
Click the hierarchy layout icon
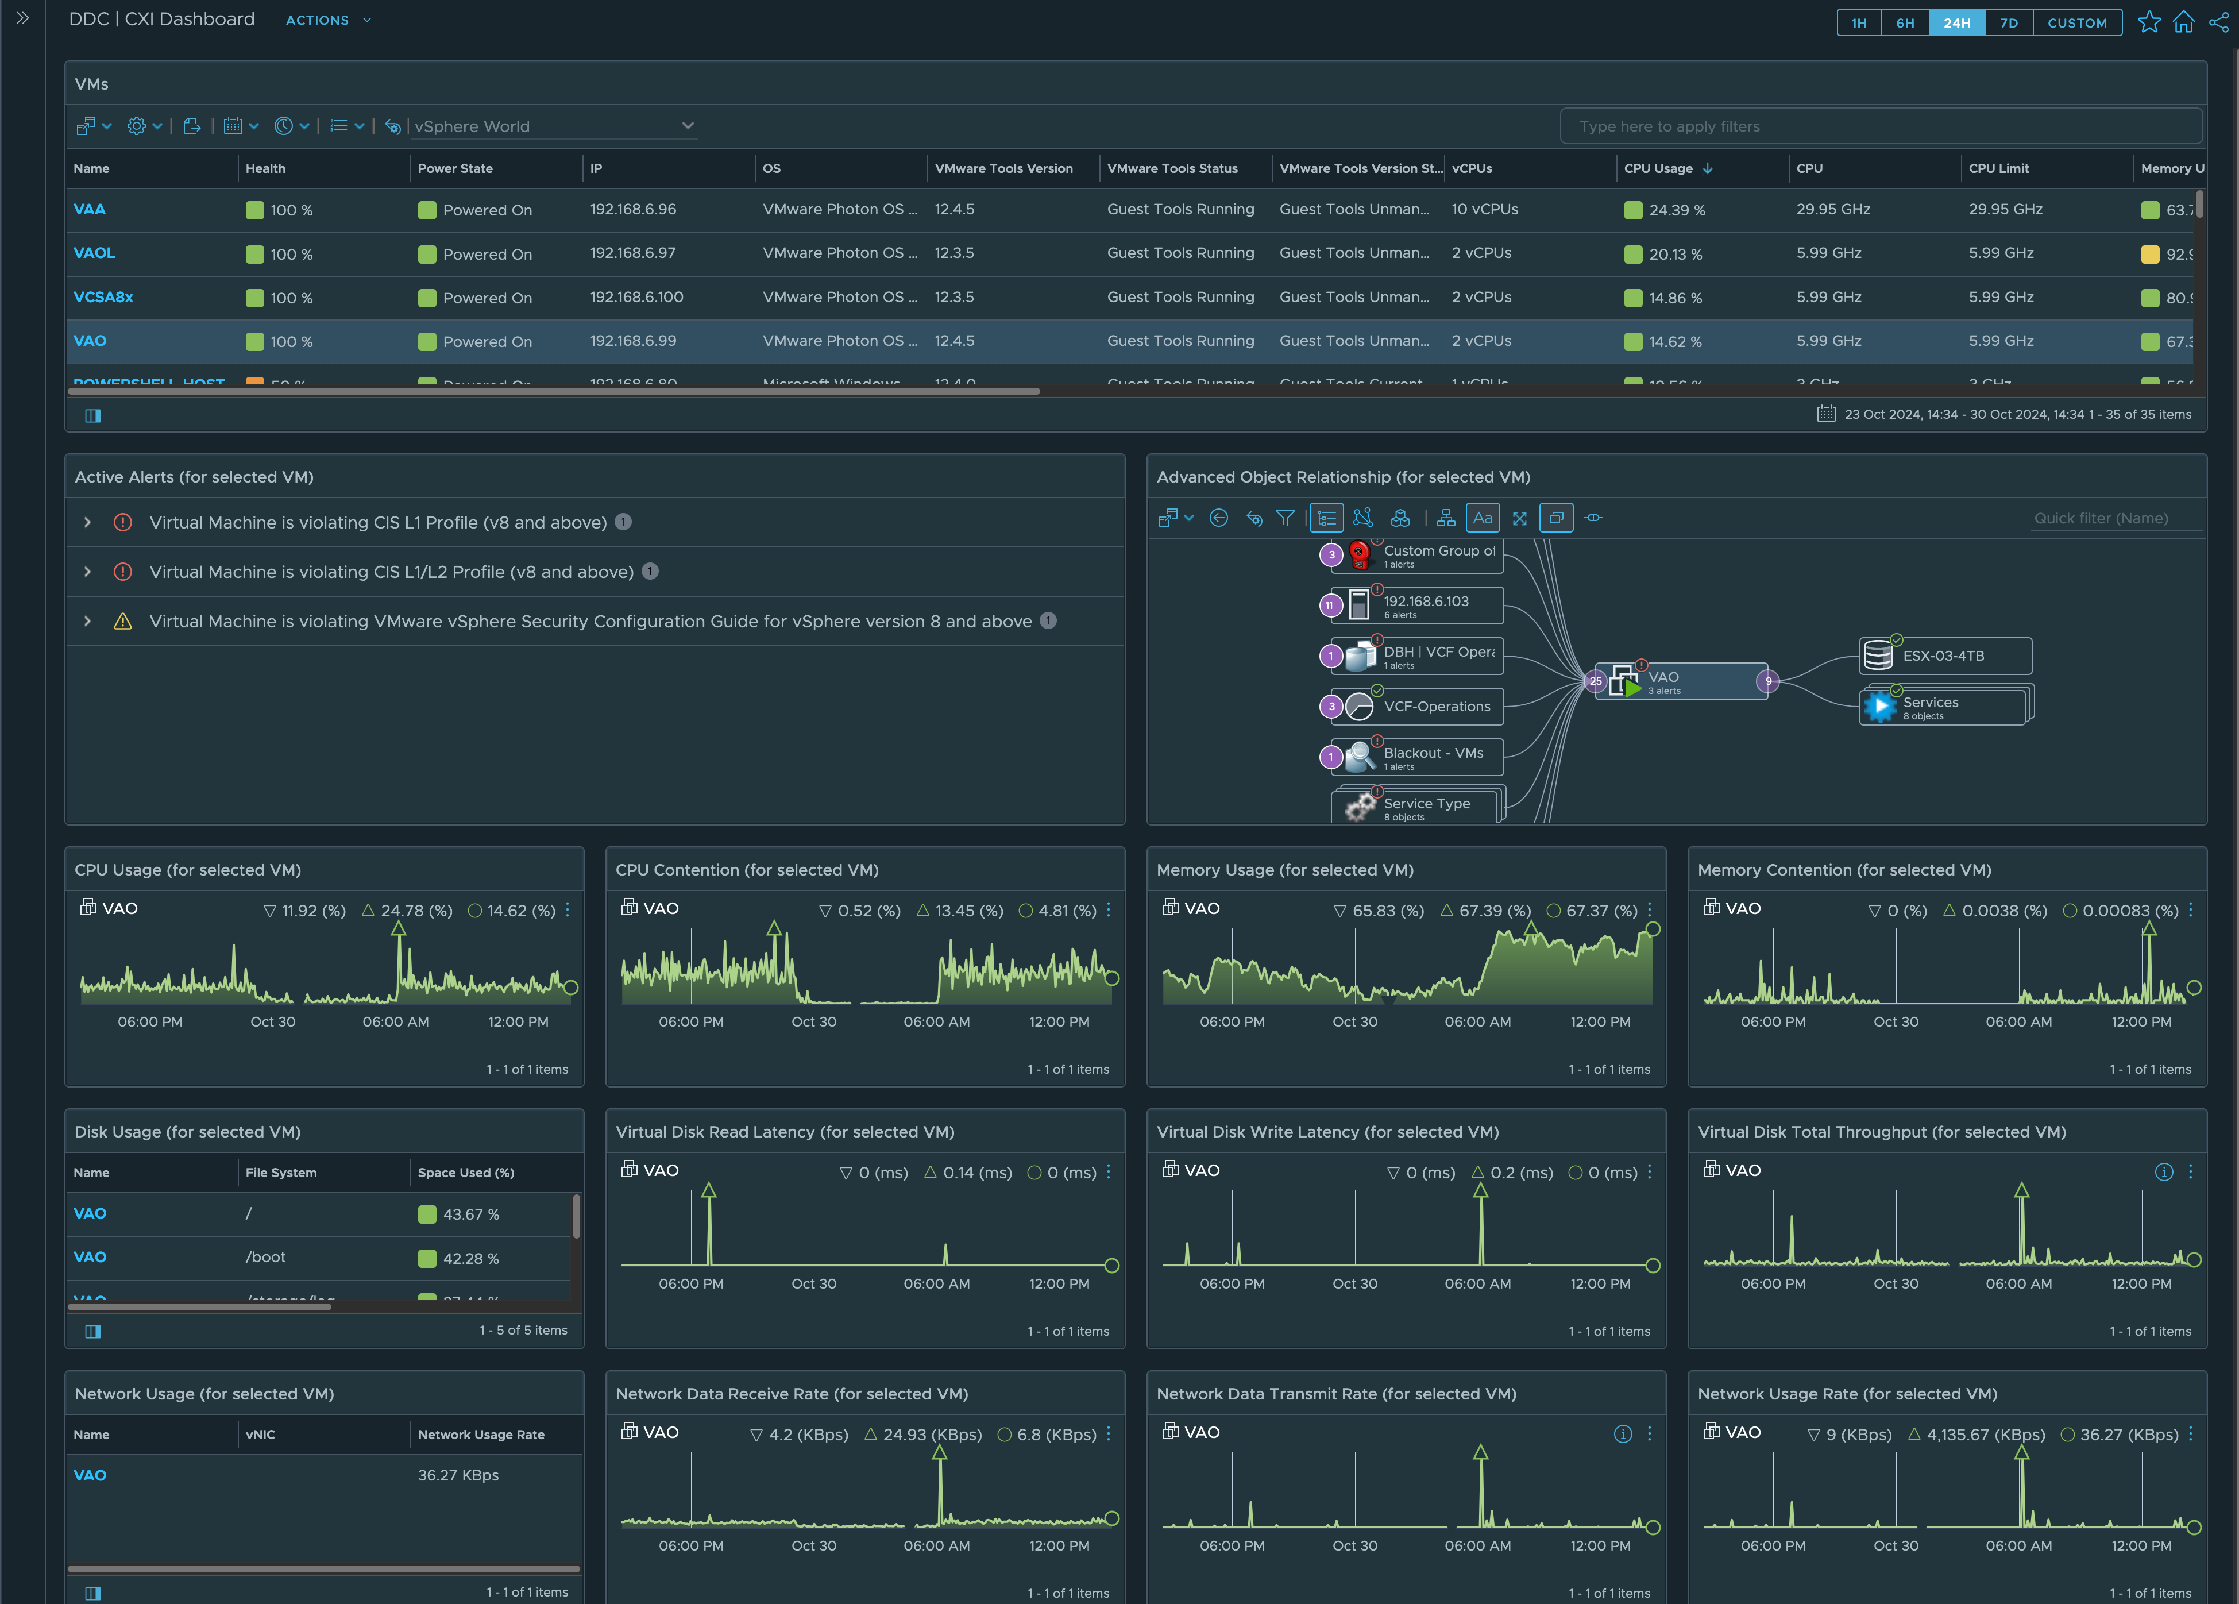[x=1445, y=518]
